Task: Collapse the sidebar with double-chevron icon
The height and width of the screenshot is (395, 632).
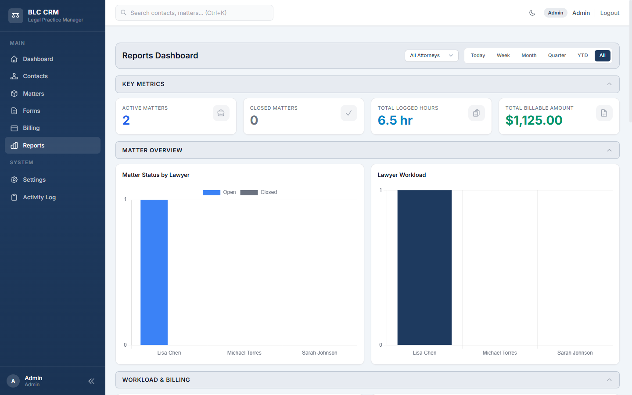Action: point(91,381)
